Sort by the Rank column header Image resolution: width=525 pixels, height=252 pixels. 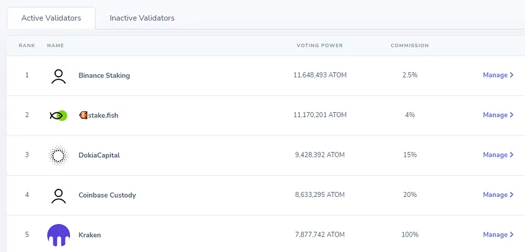(x=27, y=46)
